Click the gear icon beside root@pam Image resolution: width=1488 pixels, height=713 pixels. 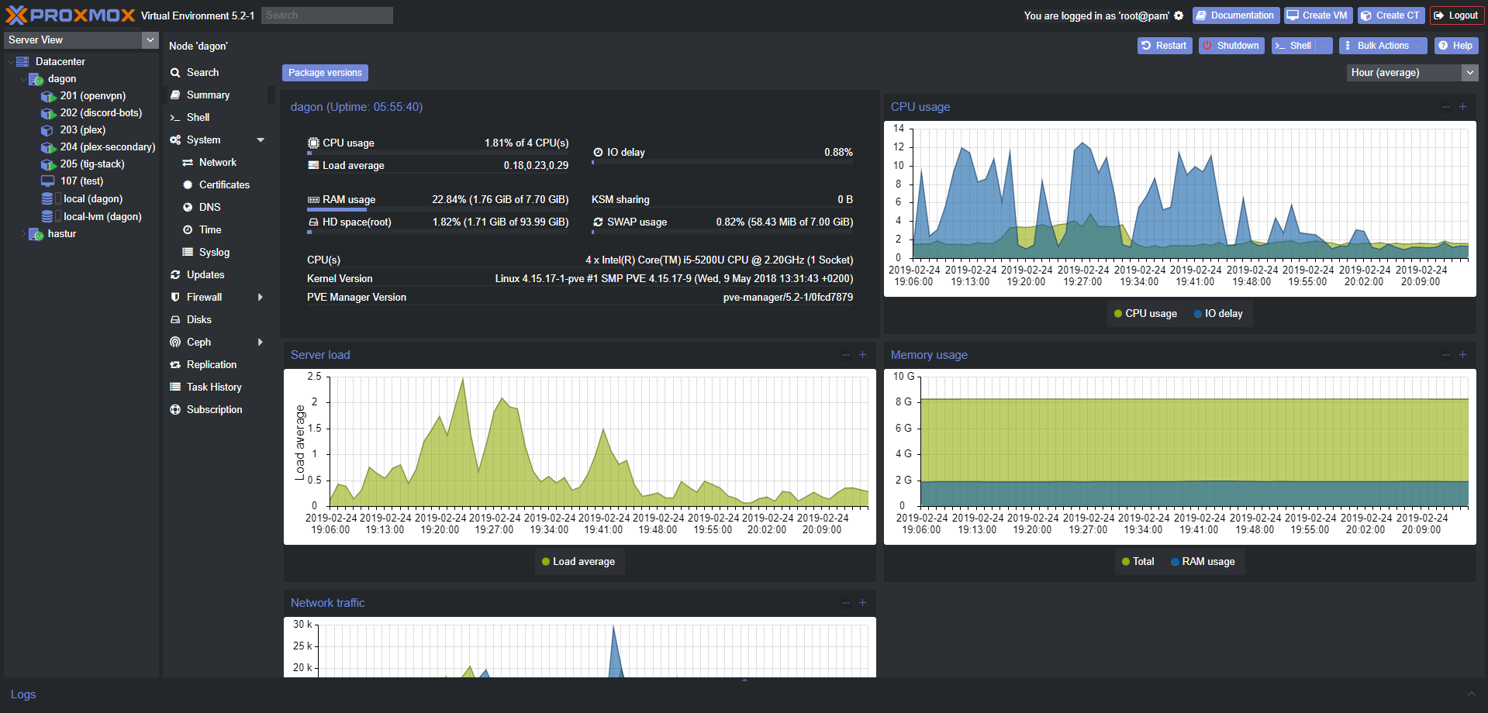point(1179,15)
